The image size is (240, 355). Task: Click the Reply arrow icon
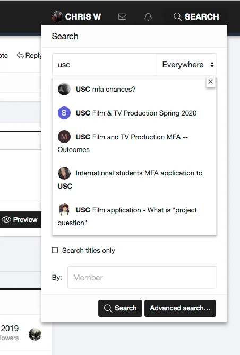[20, 55]
